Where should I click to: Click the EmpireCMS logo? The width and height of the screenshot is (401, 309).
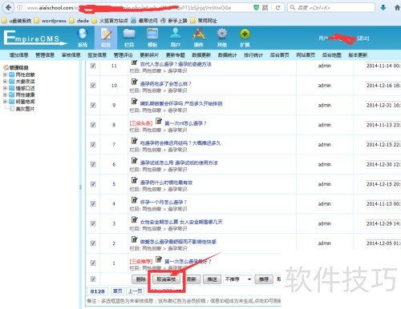(34, 38)
